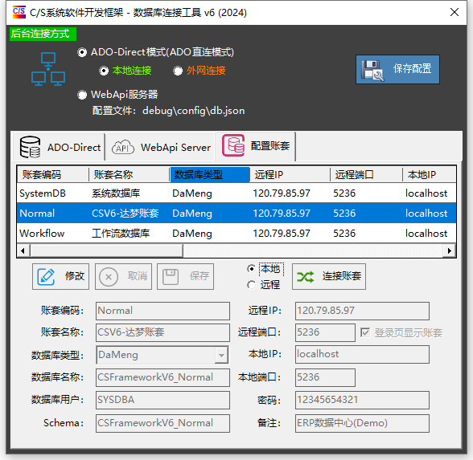473x460 pixels.
Task: Click the API cloud icon on WebApi Server tab
Action: [123, 147]
